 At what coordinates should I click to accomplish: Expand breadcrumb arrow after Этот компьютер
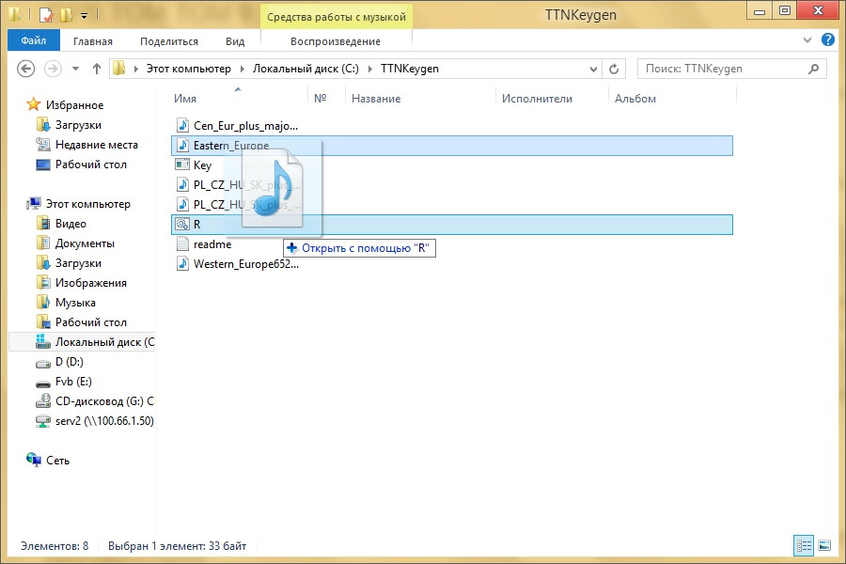coord(242,69)
